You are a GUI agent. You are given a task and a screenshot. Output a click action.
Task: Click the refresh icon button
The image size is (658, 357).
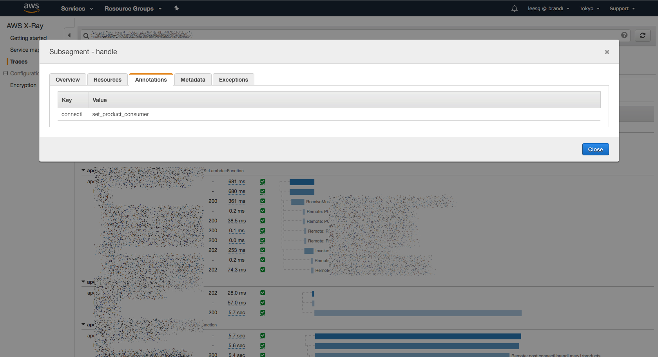[x=642, y=35]
